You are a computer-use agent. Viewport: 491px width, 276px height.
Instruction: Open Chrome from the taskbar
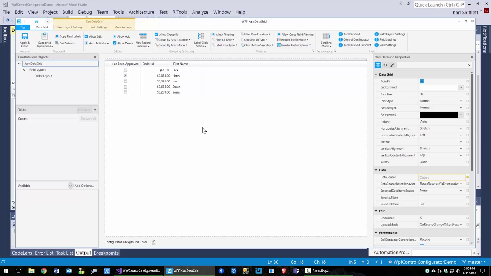(44, 271)
